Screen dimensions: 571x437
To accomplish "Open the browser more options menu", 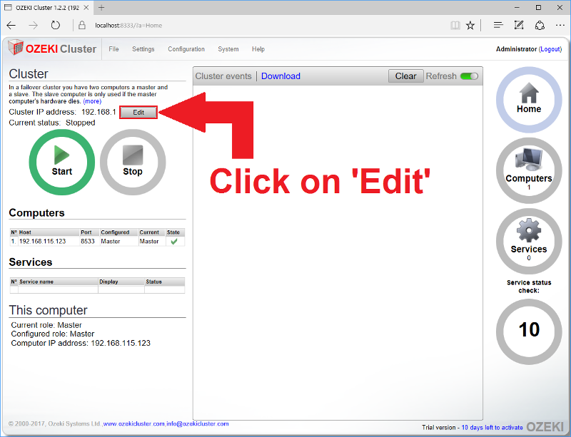I will (560, 26).
